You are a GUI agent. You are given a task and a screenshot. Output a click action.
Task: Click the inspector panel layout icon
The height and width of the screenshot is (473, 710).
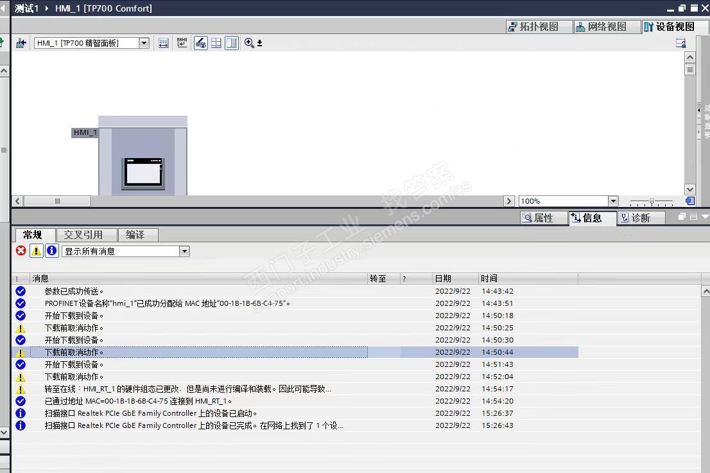(693, 217)
